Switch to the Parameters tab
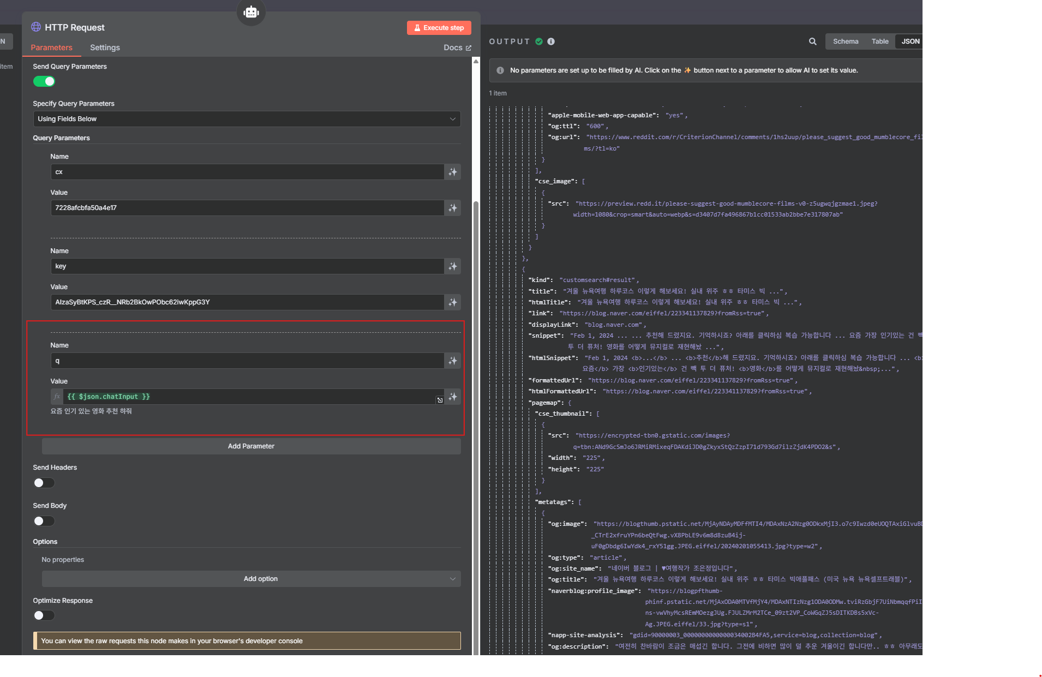The image size is (1042, 677). point(51,47)
